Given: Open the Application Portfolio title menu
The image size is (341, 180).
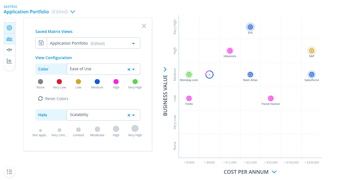Looking at the screenshot, I should pos(72,12).
